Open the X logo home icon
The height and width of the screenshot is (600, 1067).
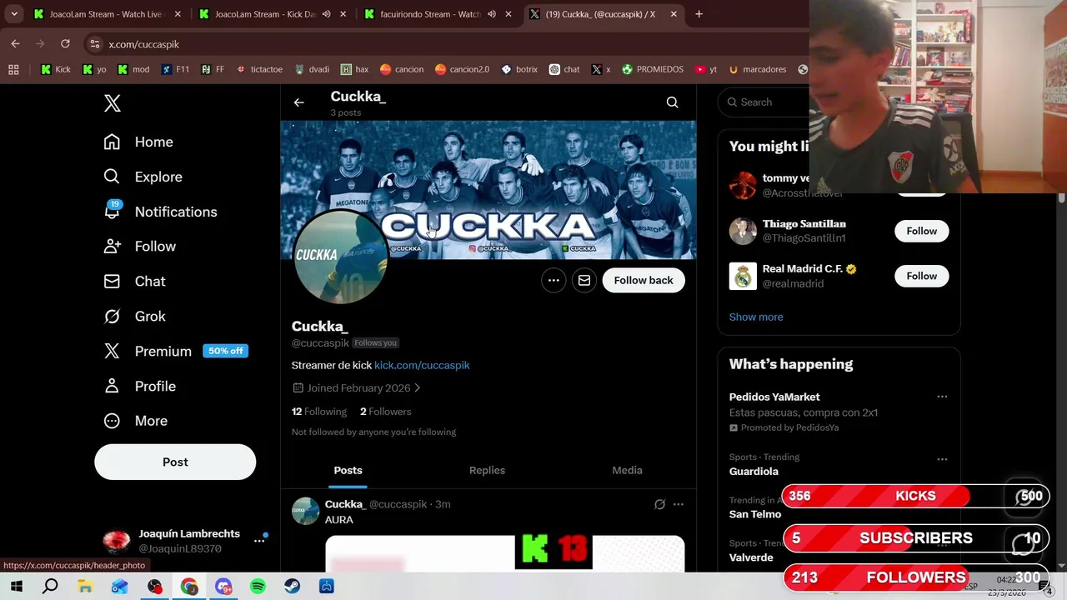[112, 103]
